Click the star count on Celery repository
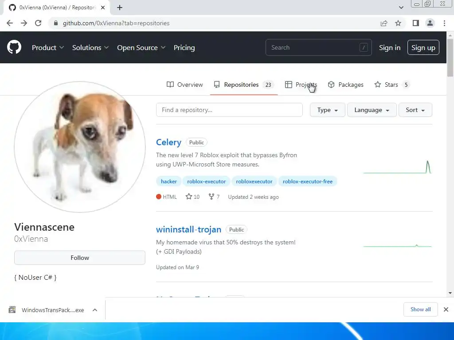 pyautogui.click(x=192, y=197)
